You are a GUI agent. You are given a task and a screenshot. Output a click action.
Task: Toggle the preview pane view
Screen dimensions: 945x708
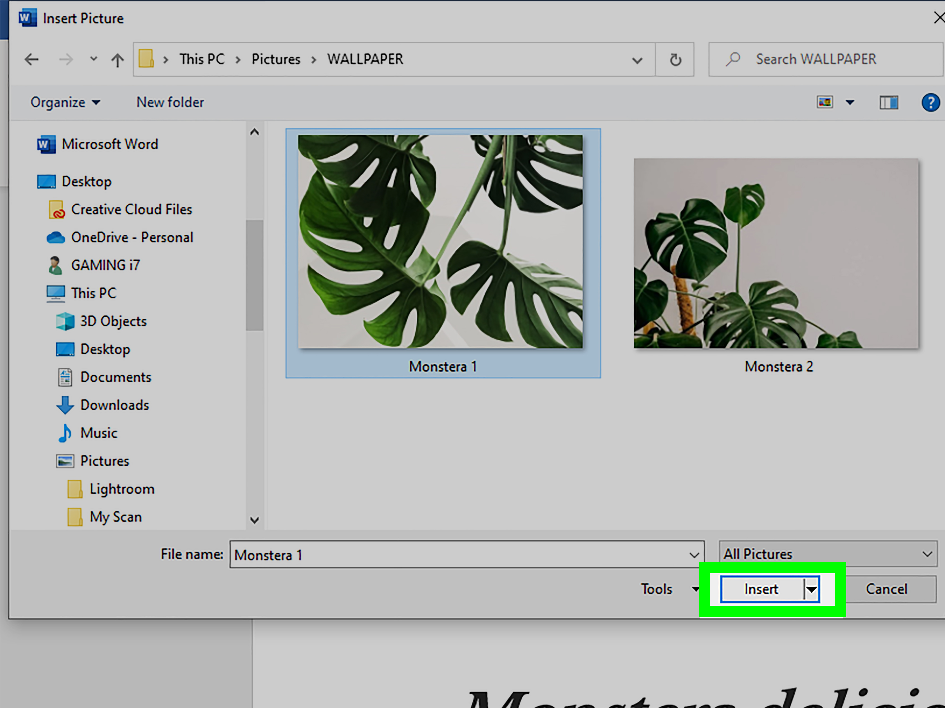[x=889, y=102]
